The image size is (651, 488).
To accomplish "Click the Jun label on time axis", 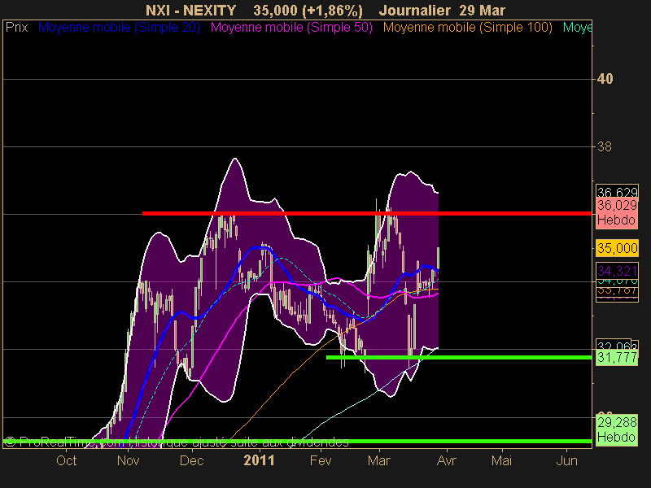I will (x=566, y=460).
